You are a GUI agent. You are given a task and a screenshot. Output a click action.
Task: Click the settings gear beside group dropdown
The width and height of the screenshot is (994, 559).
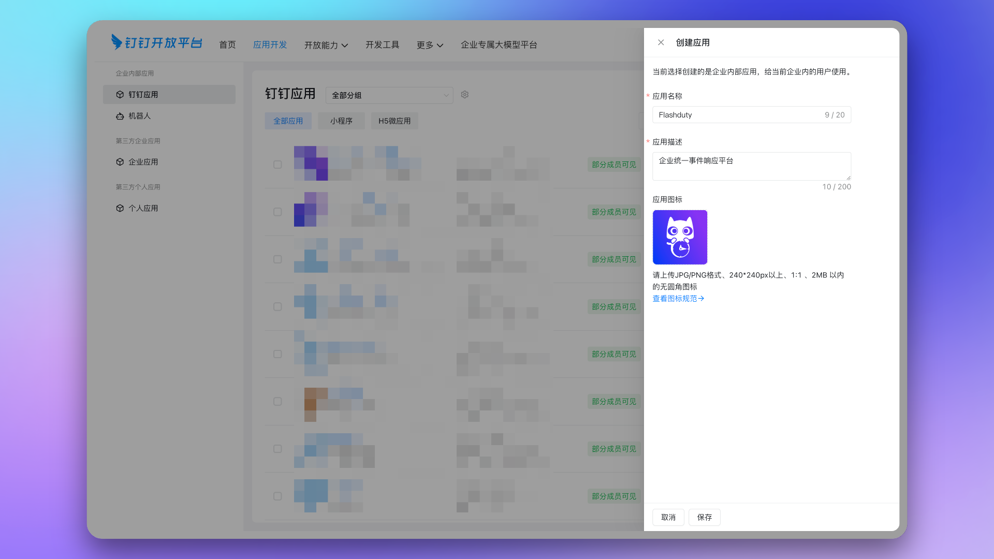pos(465,95)
